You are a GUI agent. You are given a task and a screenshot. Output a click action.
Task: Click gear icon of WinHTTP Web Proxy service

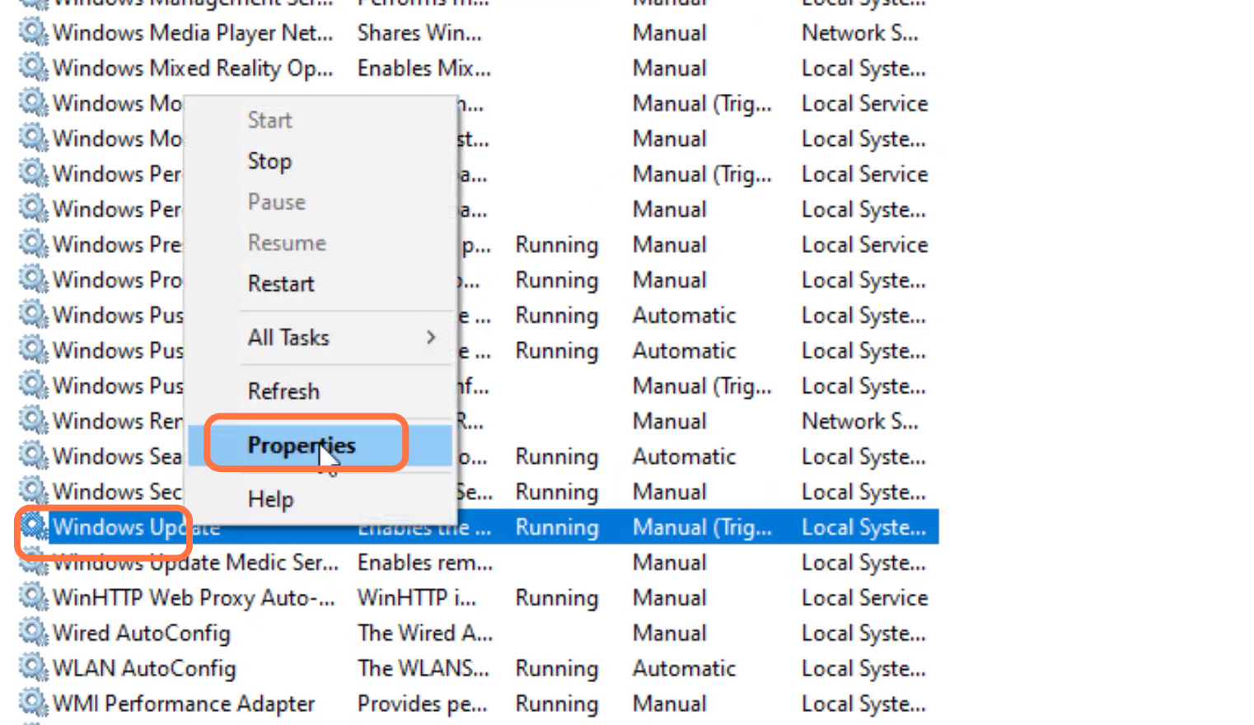click(33, 597)
